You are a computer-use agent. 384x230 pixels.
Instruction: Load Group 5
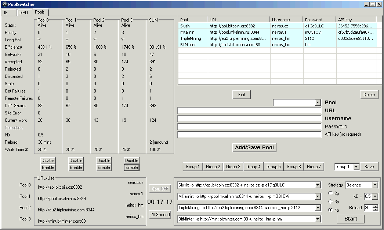pos(273,167)
